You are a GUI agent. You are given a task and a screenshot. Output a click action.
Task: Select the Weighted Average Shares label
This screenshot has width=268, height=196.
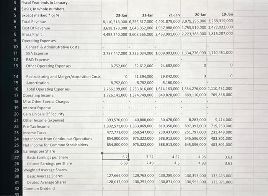45,170
